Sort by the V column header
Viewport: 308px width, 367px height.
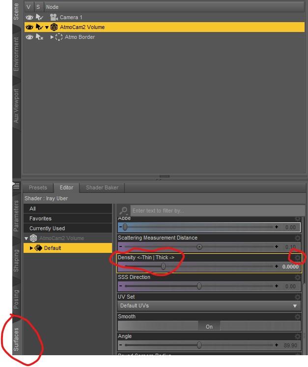point(28,7)
